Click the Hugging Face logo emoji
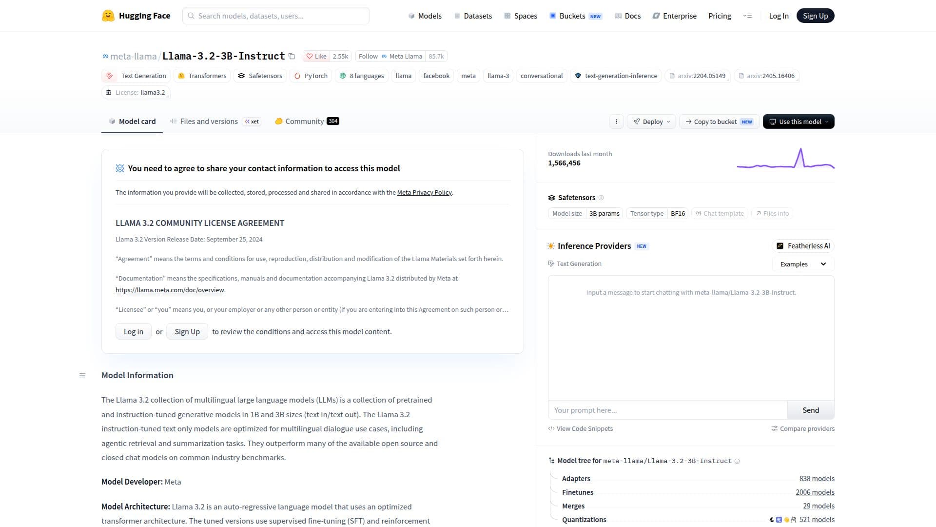This screenshot has height=527, width=936. tap(108, 16)
